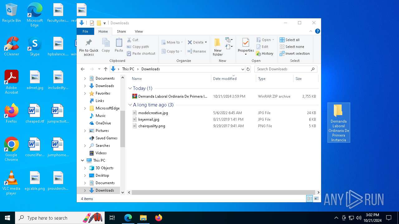The width and height of the screenshot is (399, 224).
Task: Click the Paste ribbon icon
Action: click(x=119, y=45)
